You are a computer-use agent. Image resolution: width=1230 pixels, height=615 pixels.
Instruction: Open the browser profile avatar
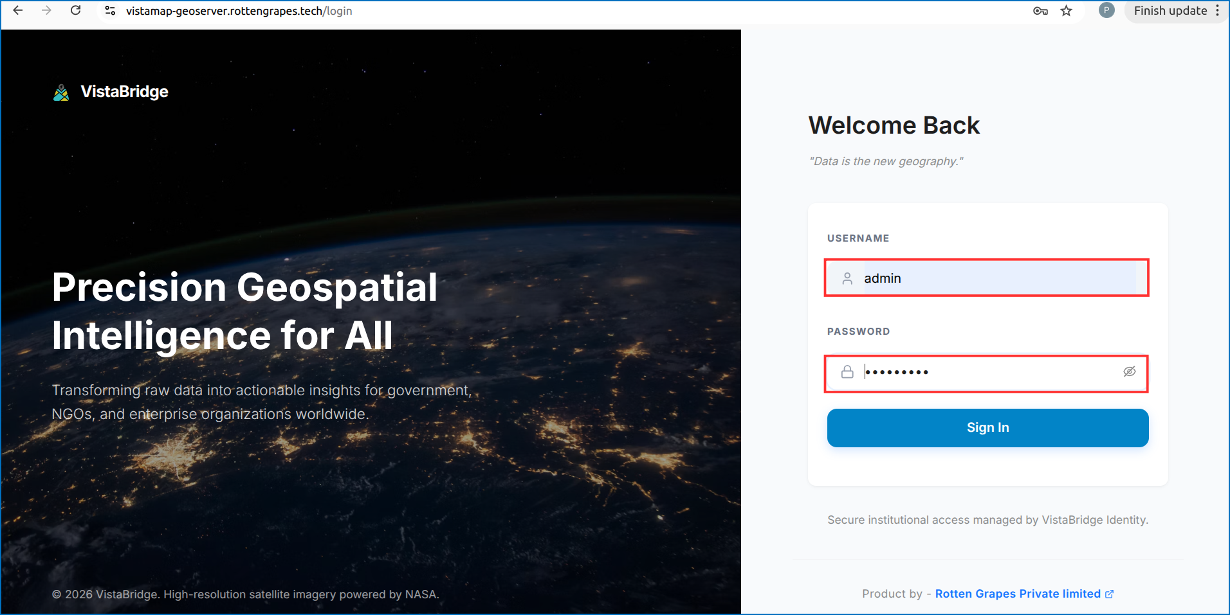[1106, 10]
